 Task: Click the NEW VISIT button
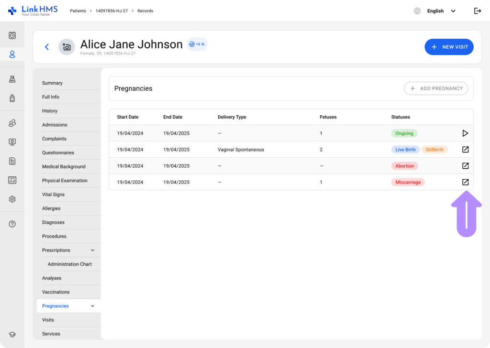point(449,47)
